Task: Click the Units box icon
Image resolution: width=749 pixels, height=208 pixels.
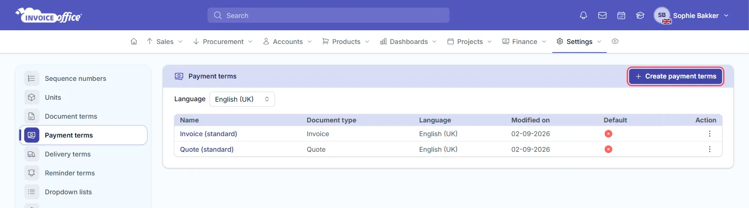Action: point(32,97)
